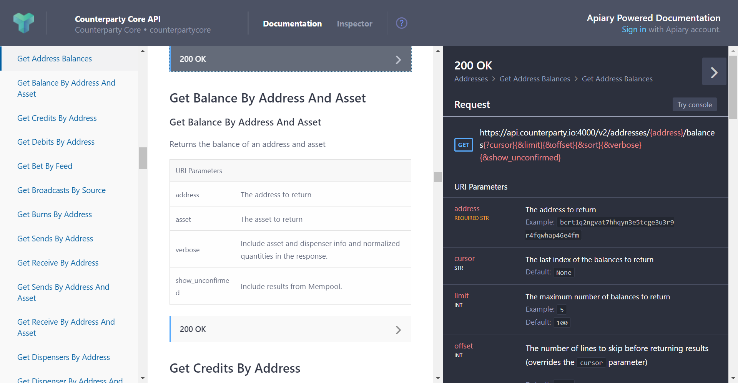The width and height of the screenshot is (738, 383).
Task: Click the GET method badge
Action: point(463,145)
